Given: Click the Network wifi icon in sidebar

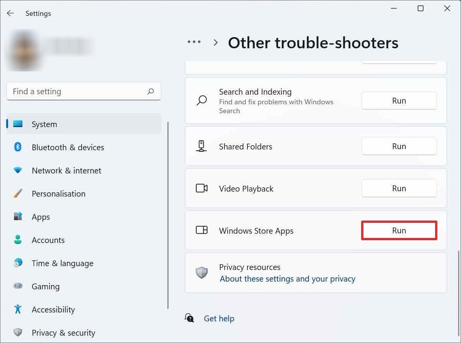Looking at the screenshot, I should coord(18,170).
